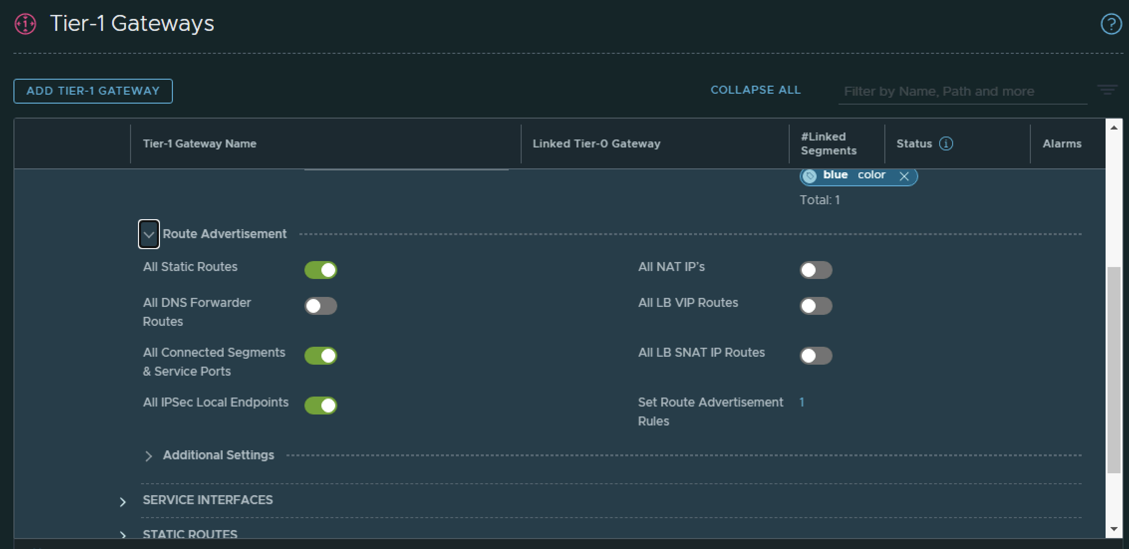Open Route Advertisement Rules count link
The width and height of the screenshot is (1129, 549).
802,403
